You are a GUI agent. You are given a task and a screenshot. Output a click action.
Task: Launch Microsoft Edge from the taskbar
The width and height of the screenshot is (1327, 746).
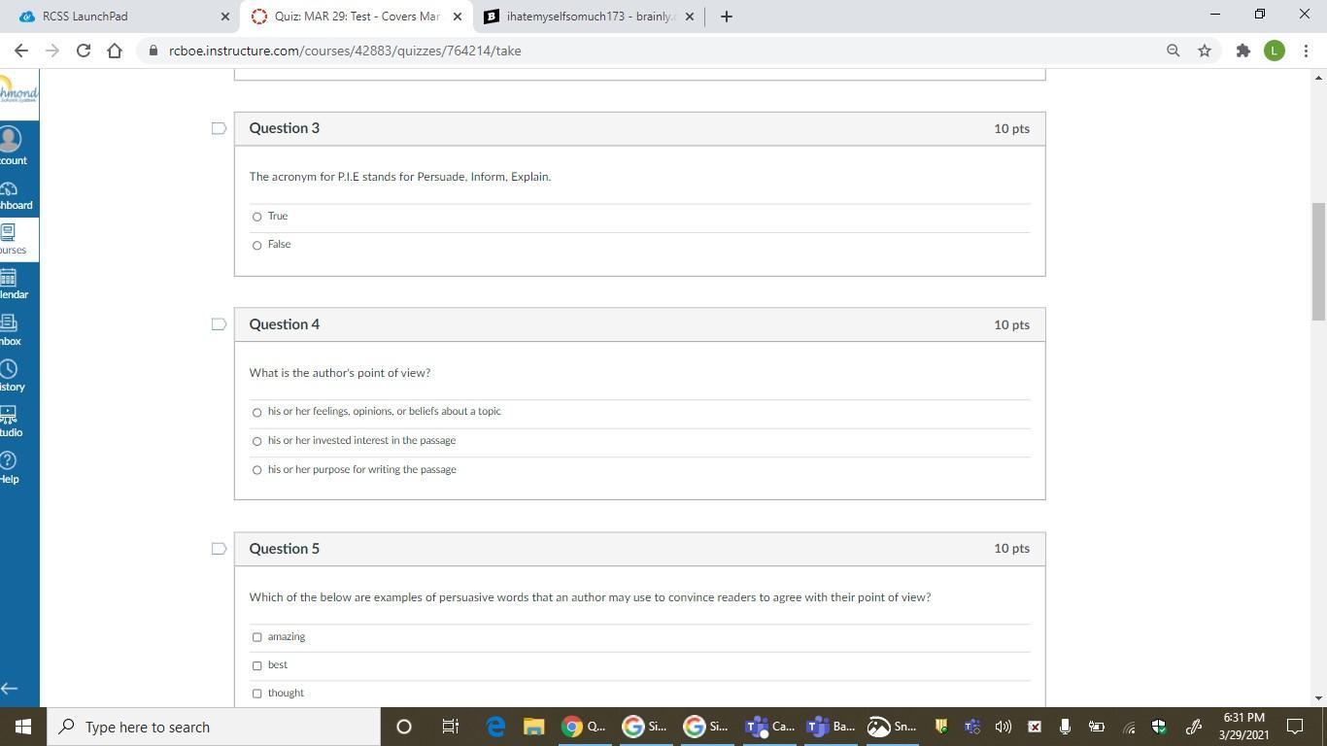[x=495, y=727]
